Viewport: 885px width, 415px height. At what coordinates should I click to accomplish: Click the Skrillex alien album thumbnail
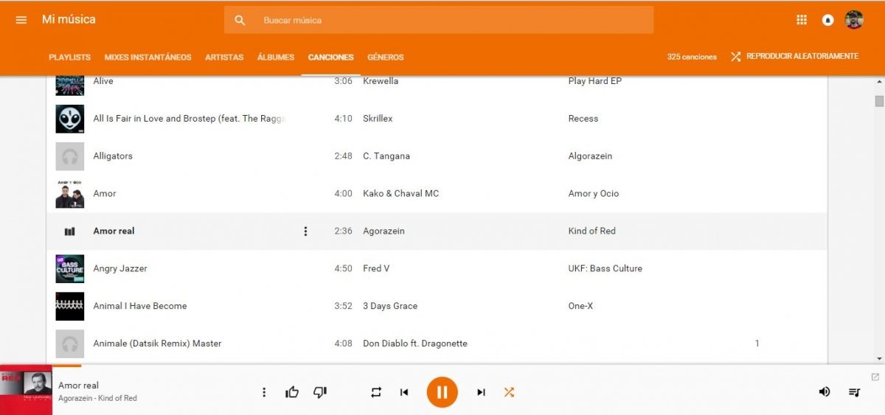pos(69,119)
